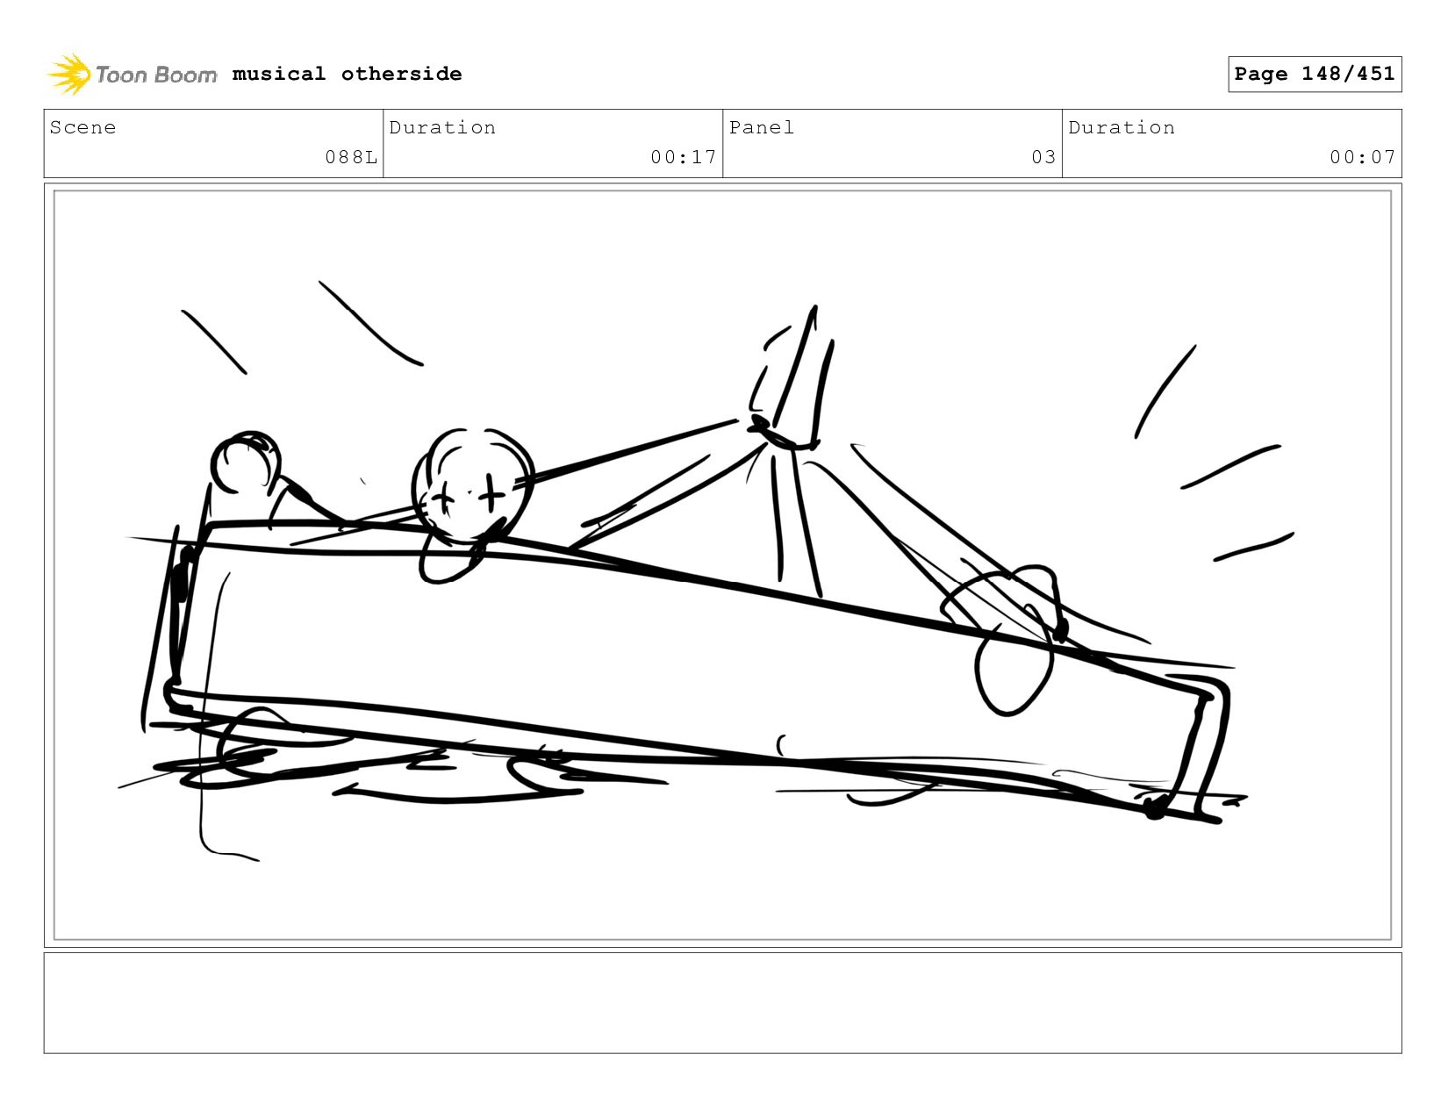Screen dimensions: 1448x1119
Task: Click the empty notes box below the panel
Action: (x=722, y=1003)
